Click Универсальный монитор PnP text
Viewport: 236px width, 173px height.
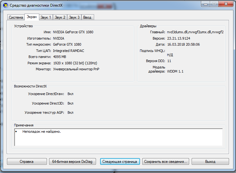76,69
